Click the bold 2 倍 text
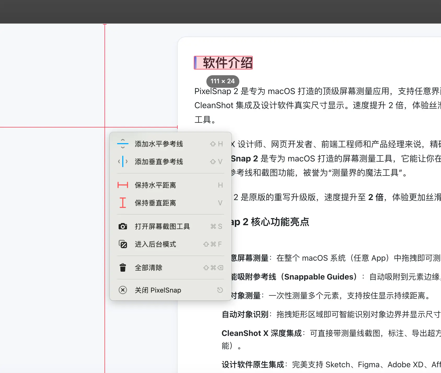Image resolution: width=441 pixels, height=373 pixels. click(376, 197)
